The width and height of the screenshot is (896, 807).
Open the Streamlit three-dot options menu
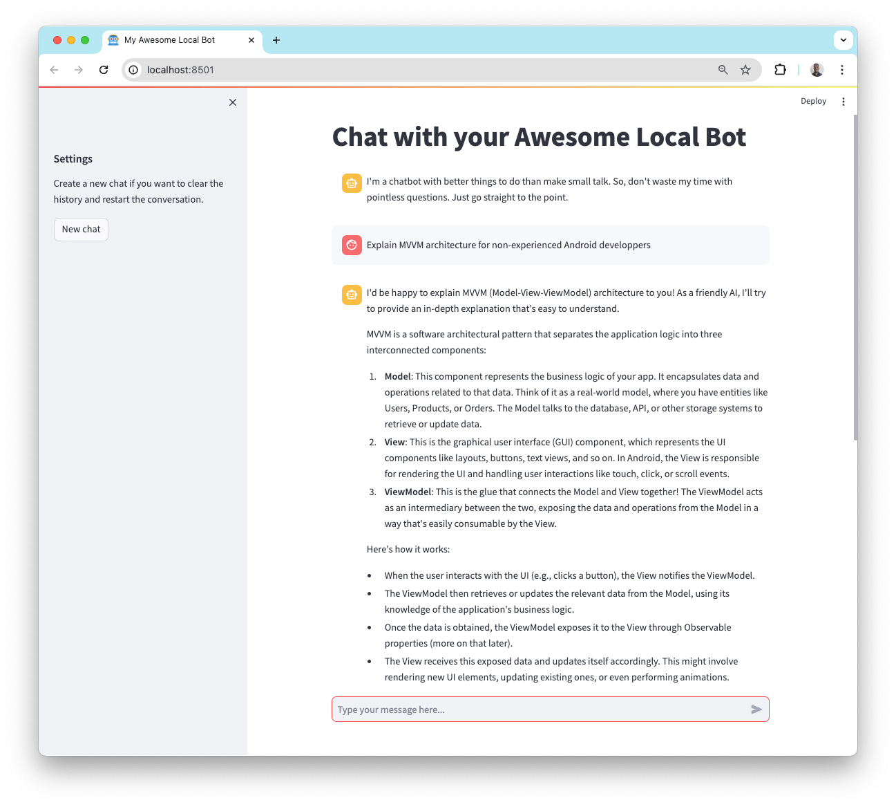(843, 101)
